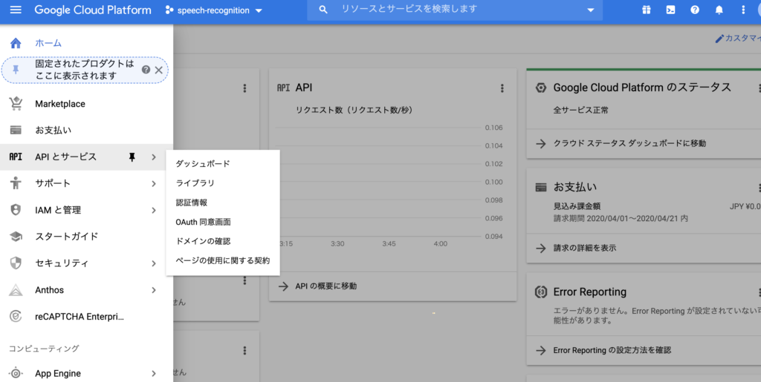The width and height of the screenshot is (761, 382).
Task: Expand the App Engine submenu chevron
Action: point(153,373)
